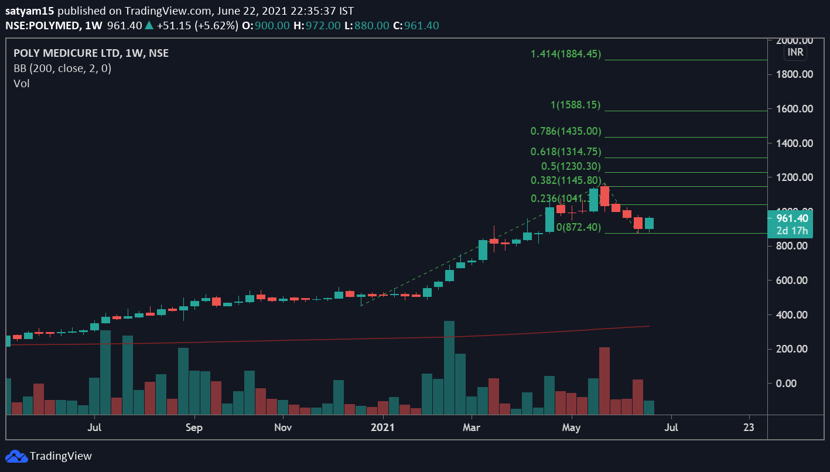
Task: Click the 2d 17h bar countdown
Action: tap(792, 231)
